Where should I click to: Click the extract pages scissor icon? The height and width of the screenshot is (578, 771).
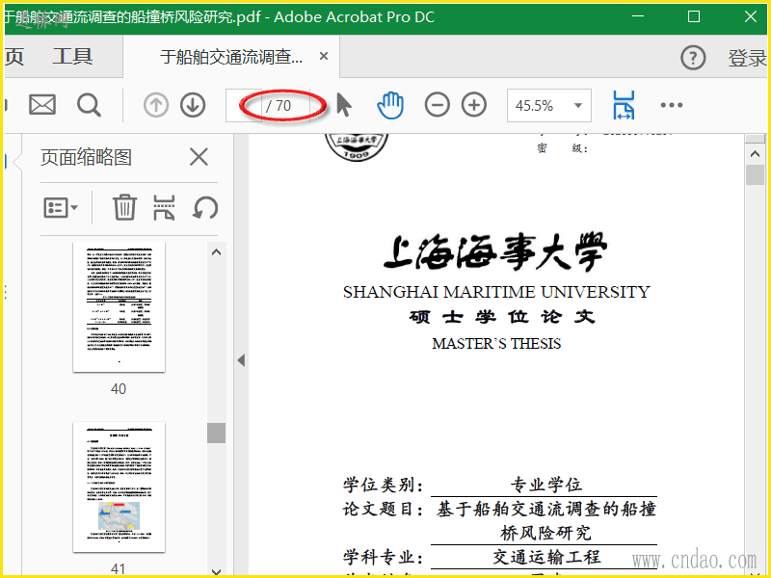164,207
